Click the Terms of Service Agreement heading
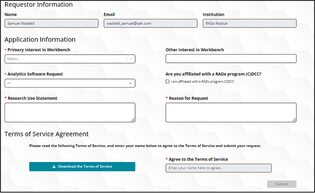The width and height of the screenshot is (315, 193). pos(47,134)
